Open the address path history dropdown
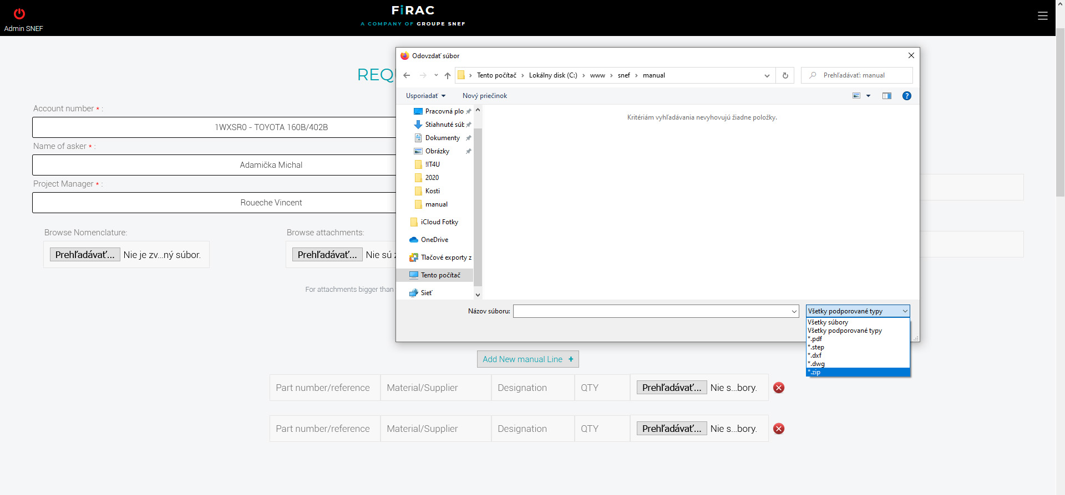 coord(767,76)
